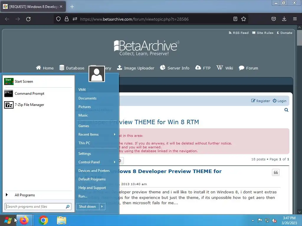Toggle reader view icon
Screen dimensions: 302x226
(x=235, y=19)
